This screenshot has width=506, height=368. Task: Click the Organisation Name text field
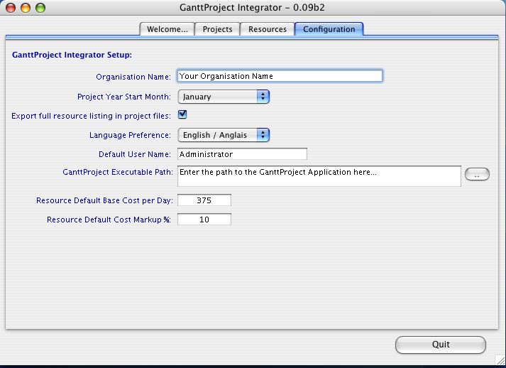280,76
